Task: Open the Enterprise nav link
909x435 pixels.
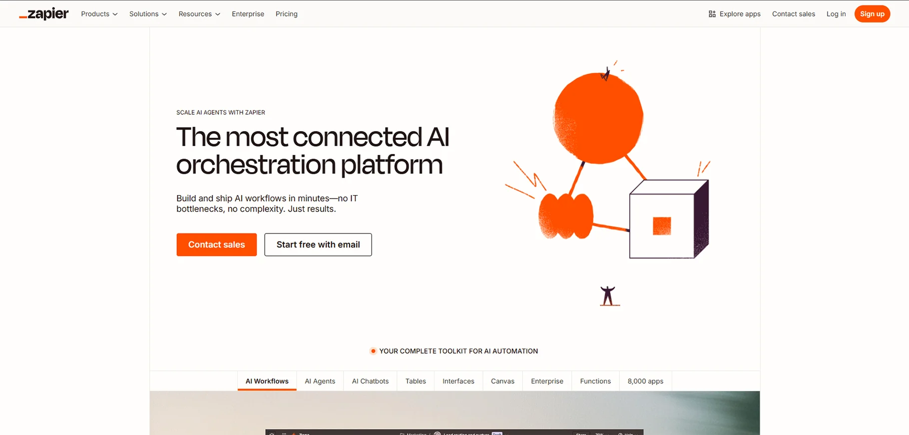Action: coord(248,14)
